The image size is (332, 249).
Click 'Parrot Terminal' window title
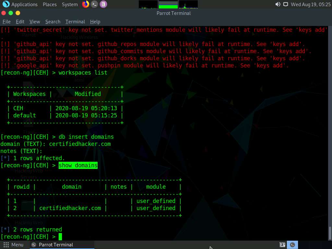(174, 13)
